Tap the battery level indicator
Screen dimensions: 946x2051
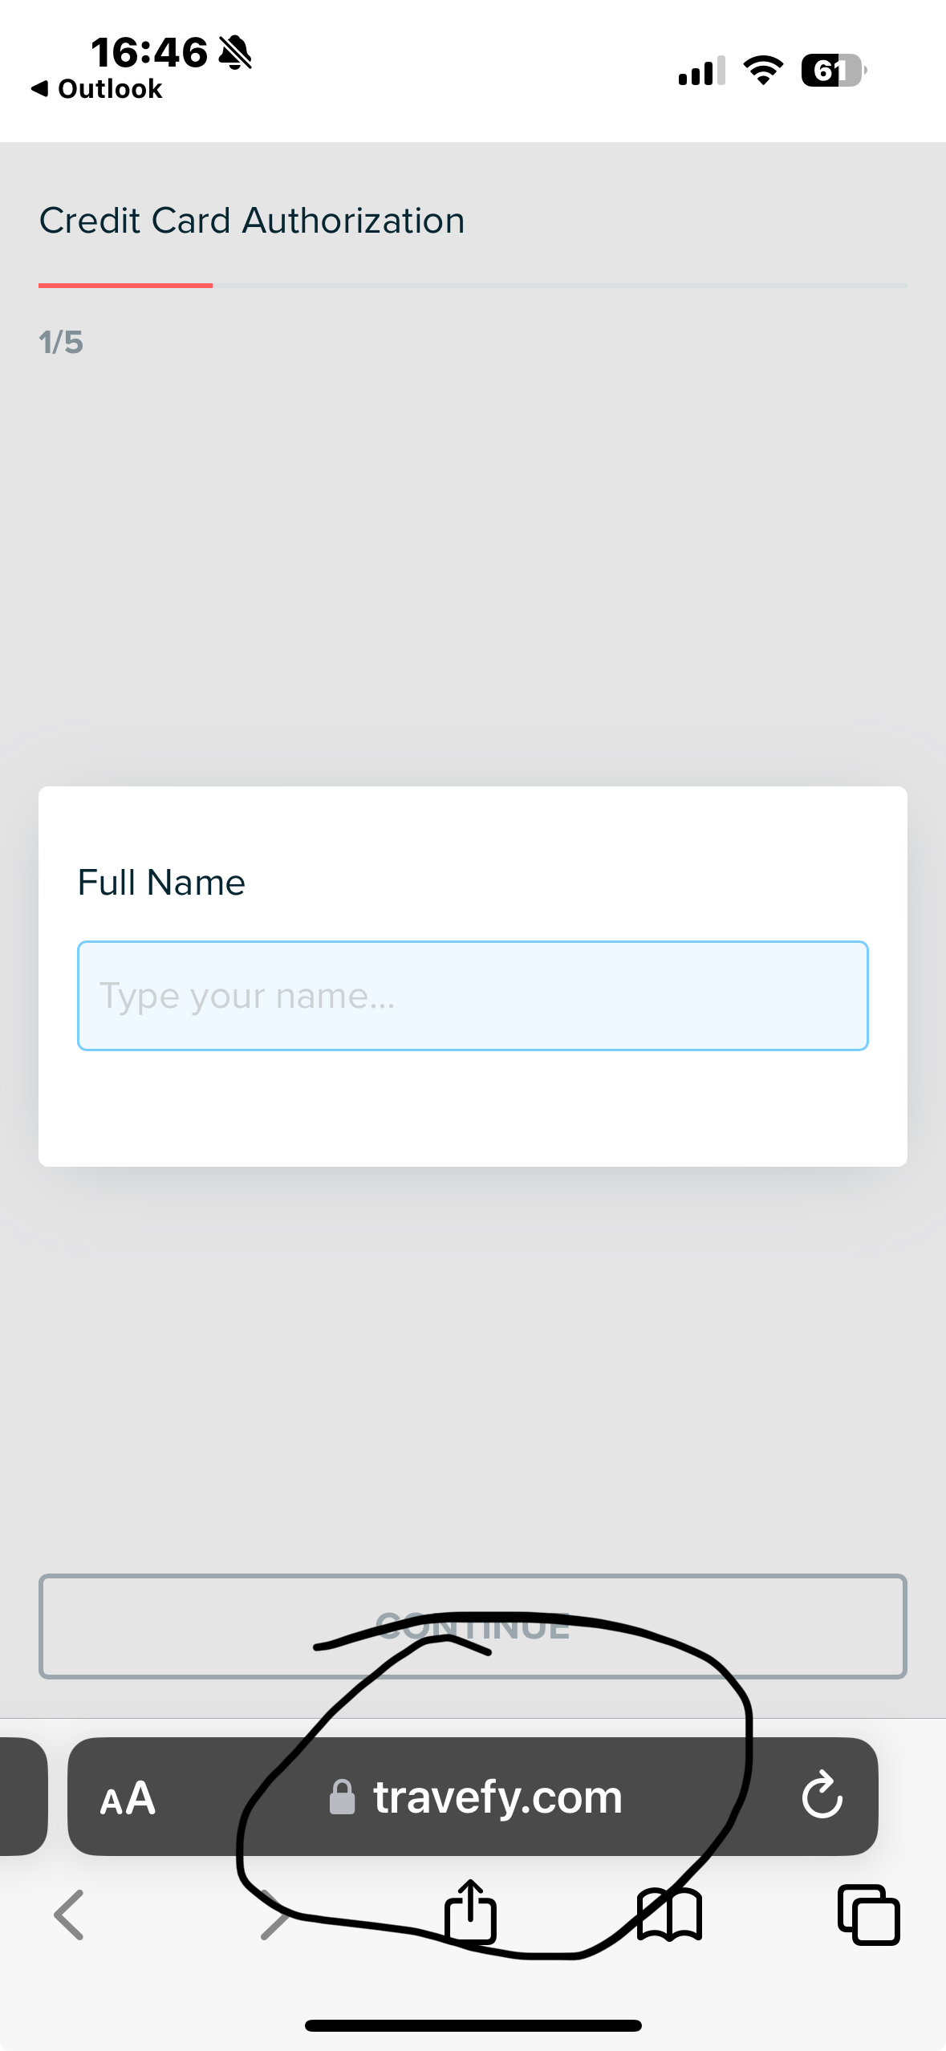(x=833, y=71)
